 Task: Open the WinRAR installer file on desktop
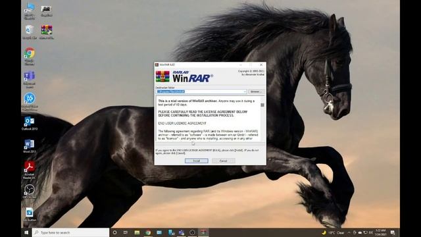(47, 32)
